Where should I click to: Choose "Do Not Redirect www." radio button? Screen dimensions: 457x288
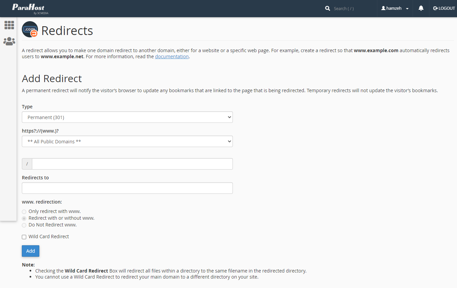(x=24, y=225)
